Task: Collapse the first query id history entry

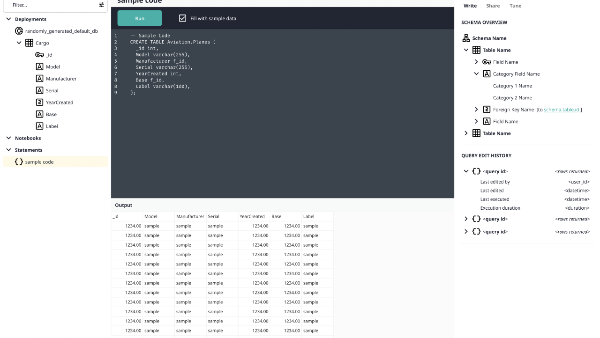Action: tap(466, 171)
